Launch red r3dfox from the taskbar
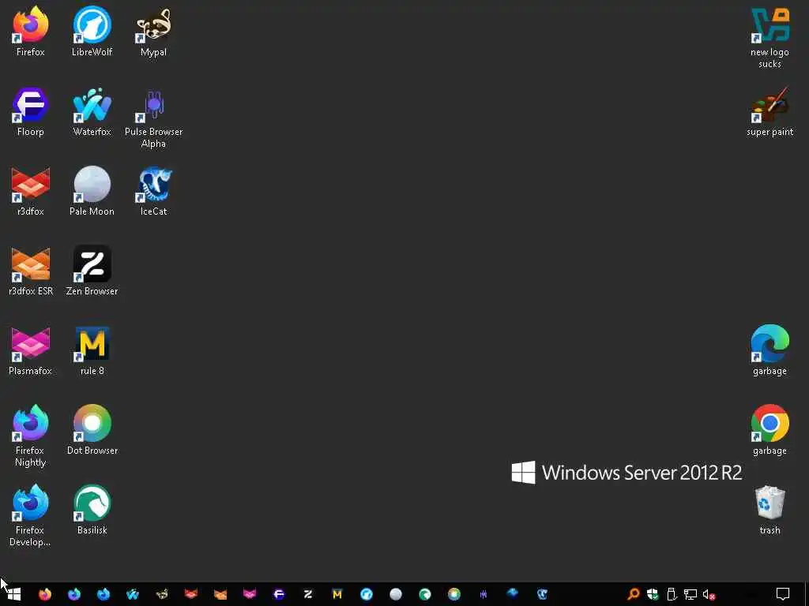 click(191, 594)
